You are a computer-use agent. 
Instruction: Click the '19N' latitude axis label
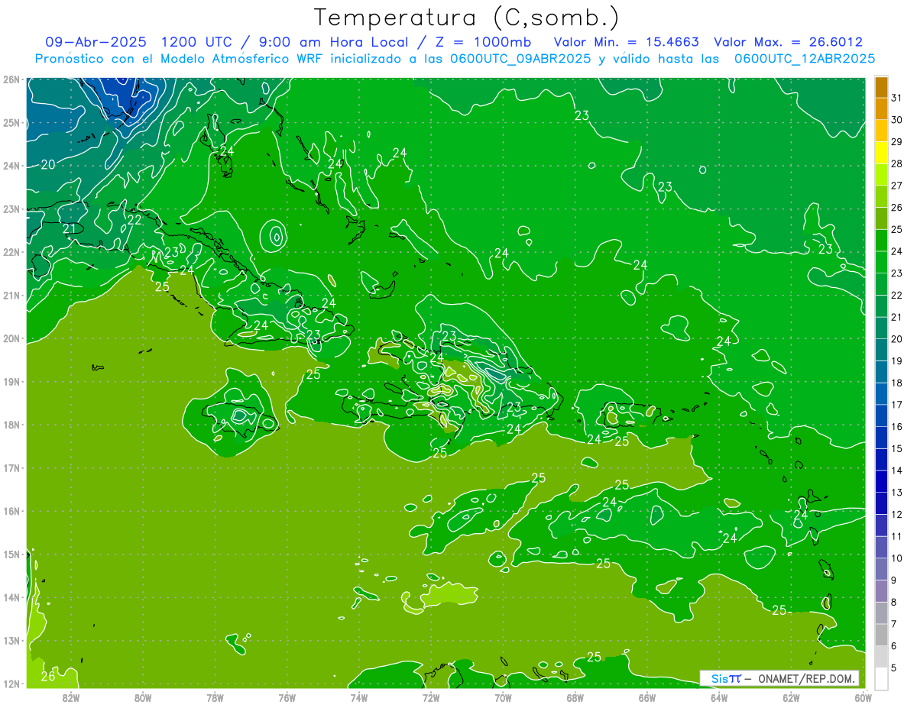coord(11,382)
